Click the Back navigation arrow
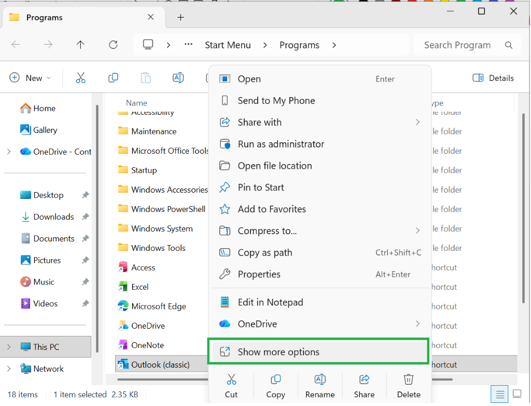Image resolution: width=531 pixels, height=406 pixels. click(x=16, y=45)
